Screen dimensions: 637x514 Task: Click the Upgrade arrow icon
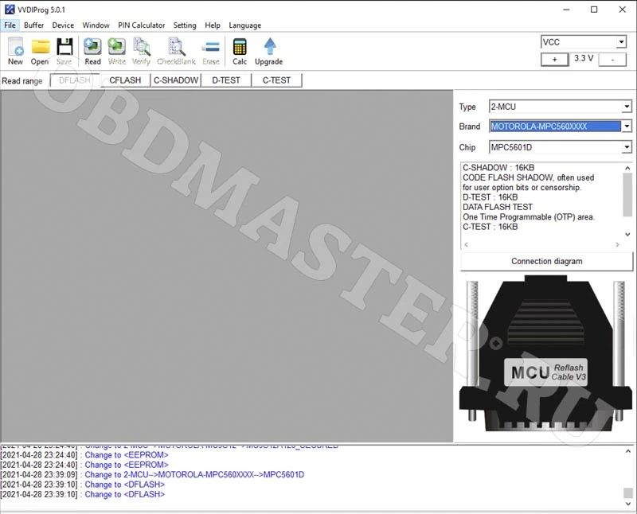(269, 51)
